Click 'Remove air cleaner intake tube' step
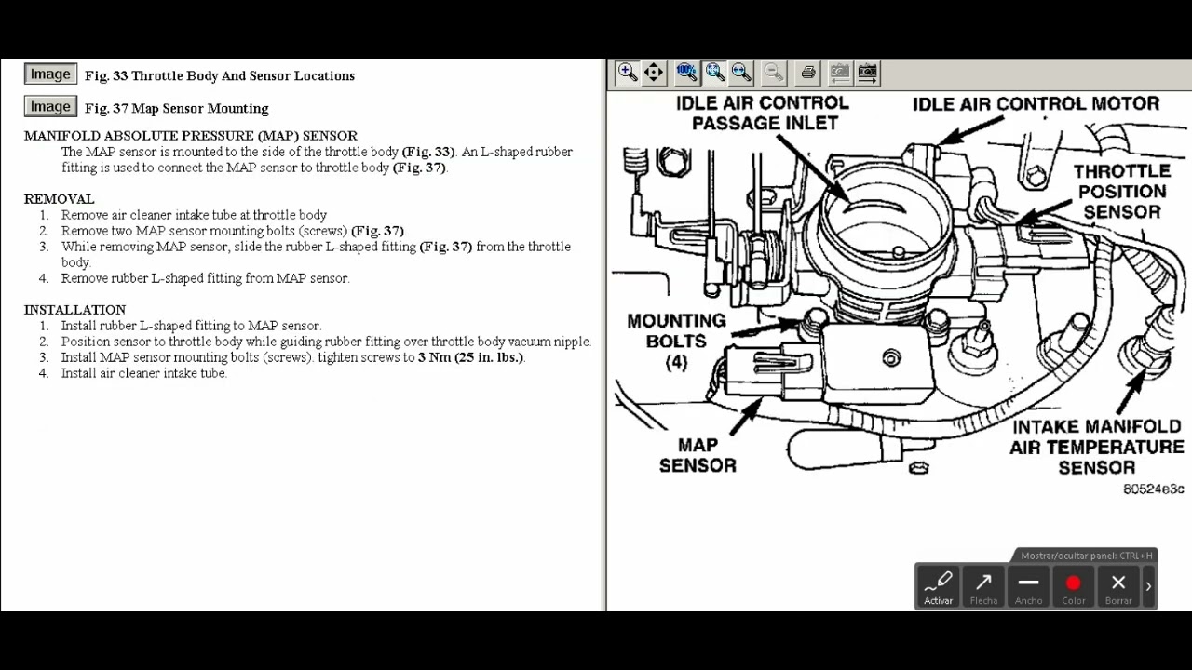The width and height of the screenshot is (1192, 670). pyautogui.click(x=194, y=215)
